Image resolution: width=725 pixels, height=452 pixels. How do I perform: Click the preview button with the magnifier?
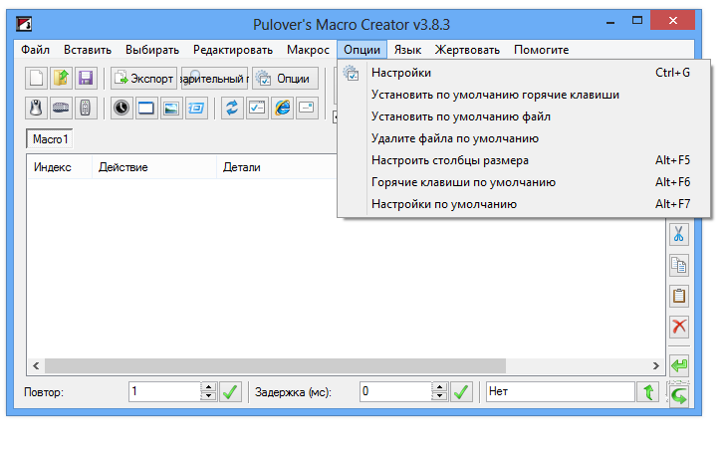click(214, 79)
